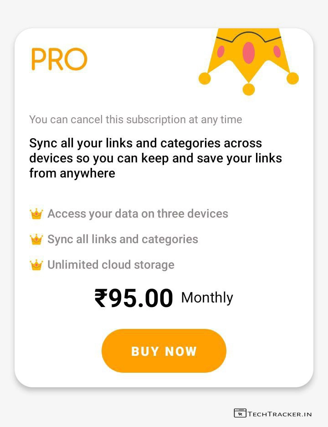Click the crown icon beside Access your data
The image size is (328, 427).
(x=36, y=213)
